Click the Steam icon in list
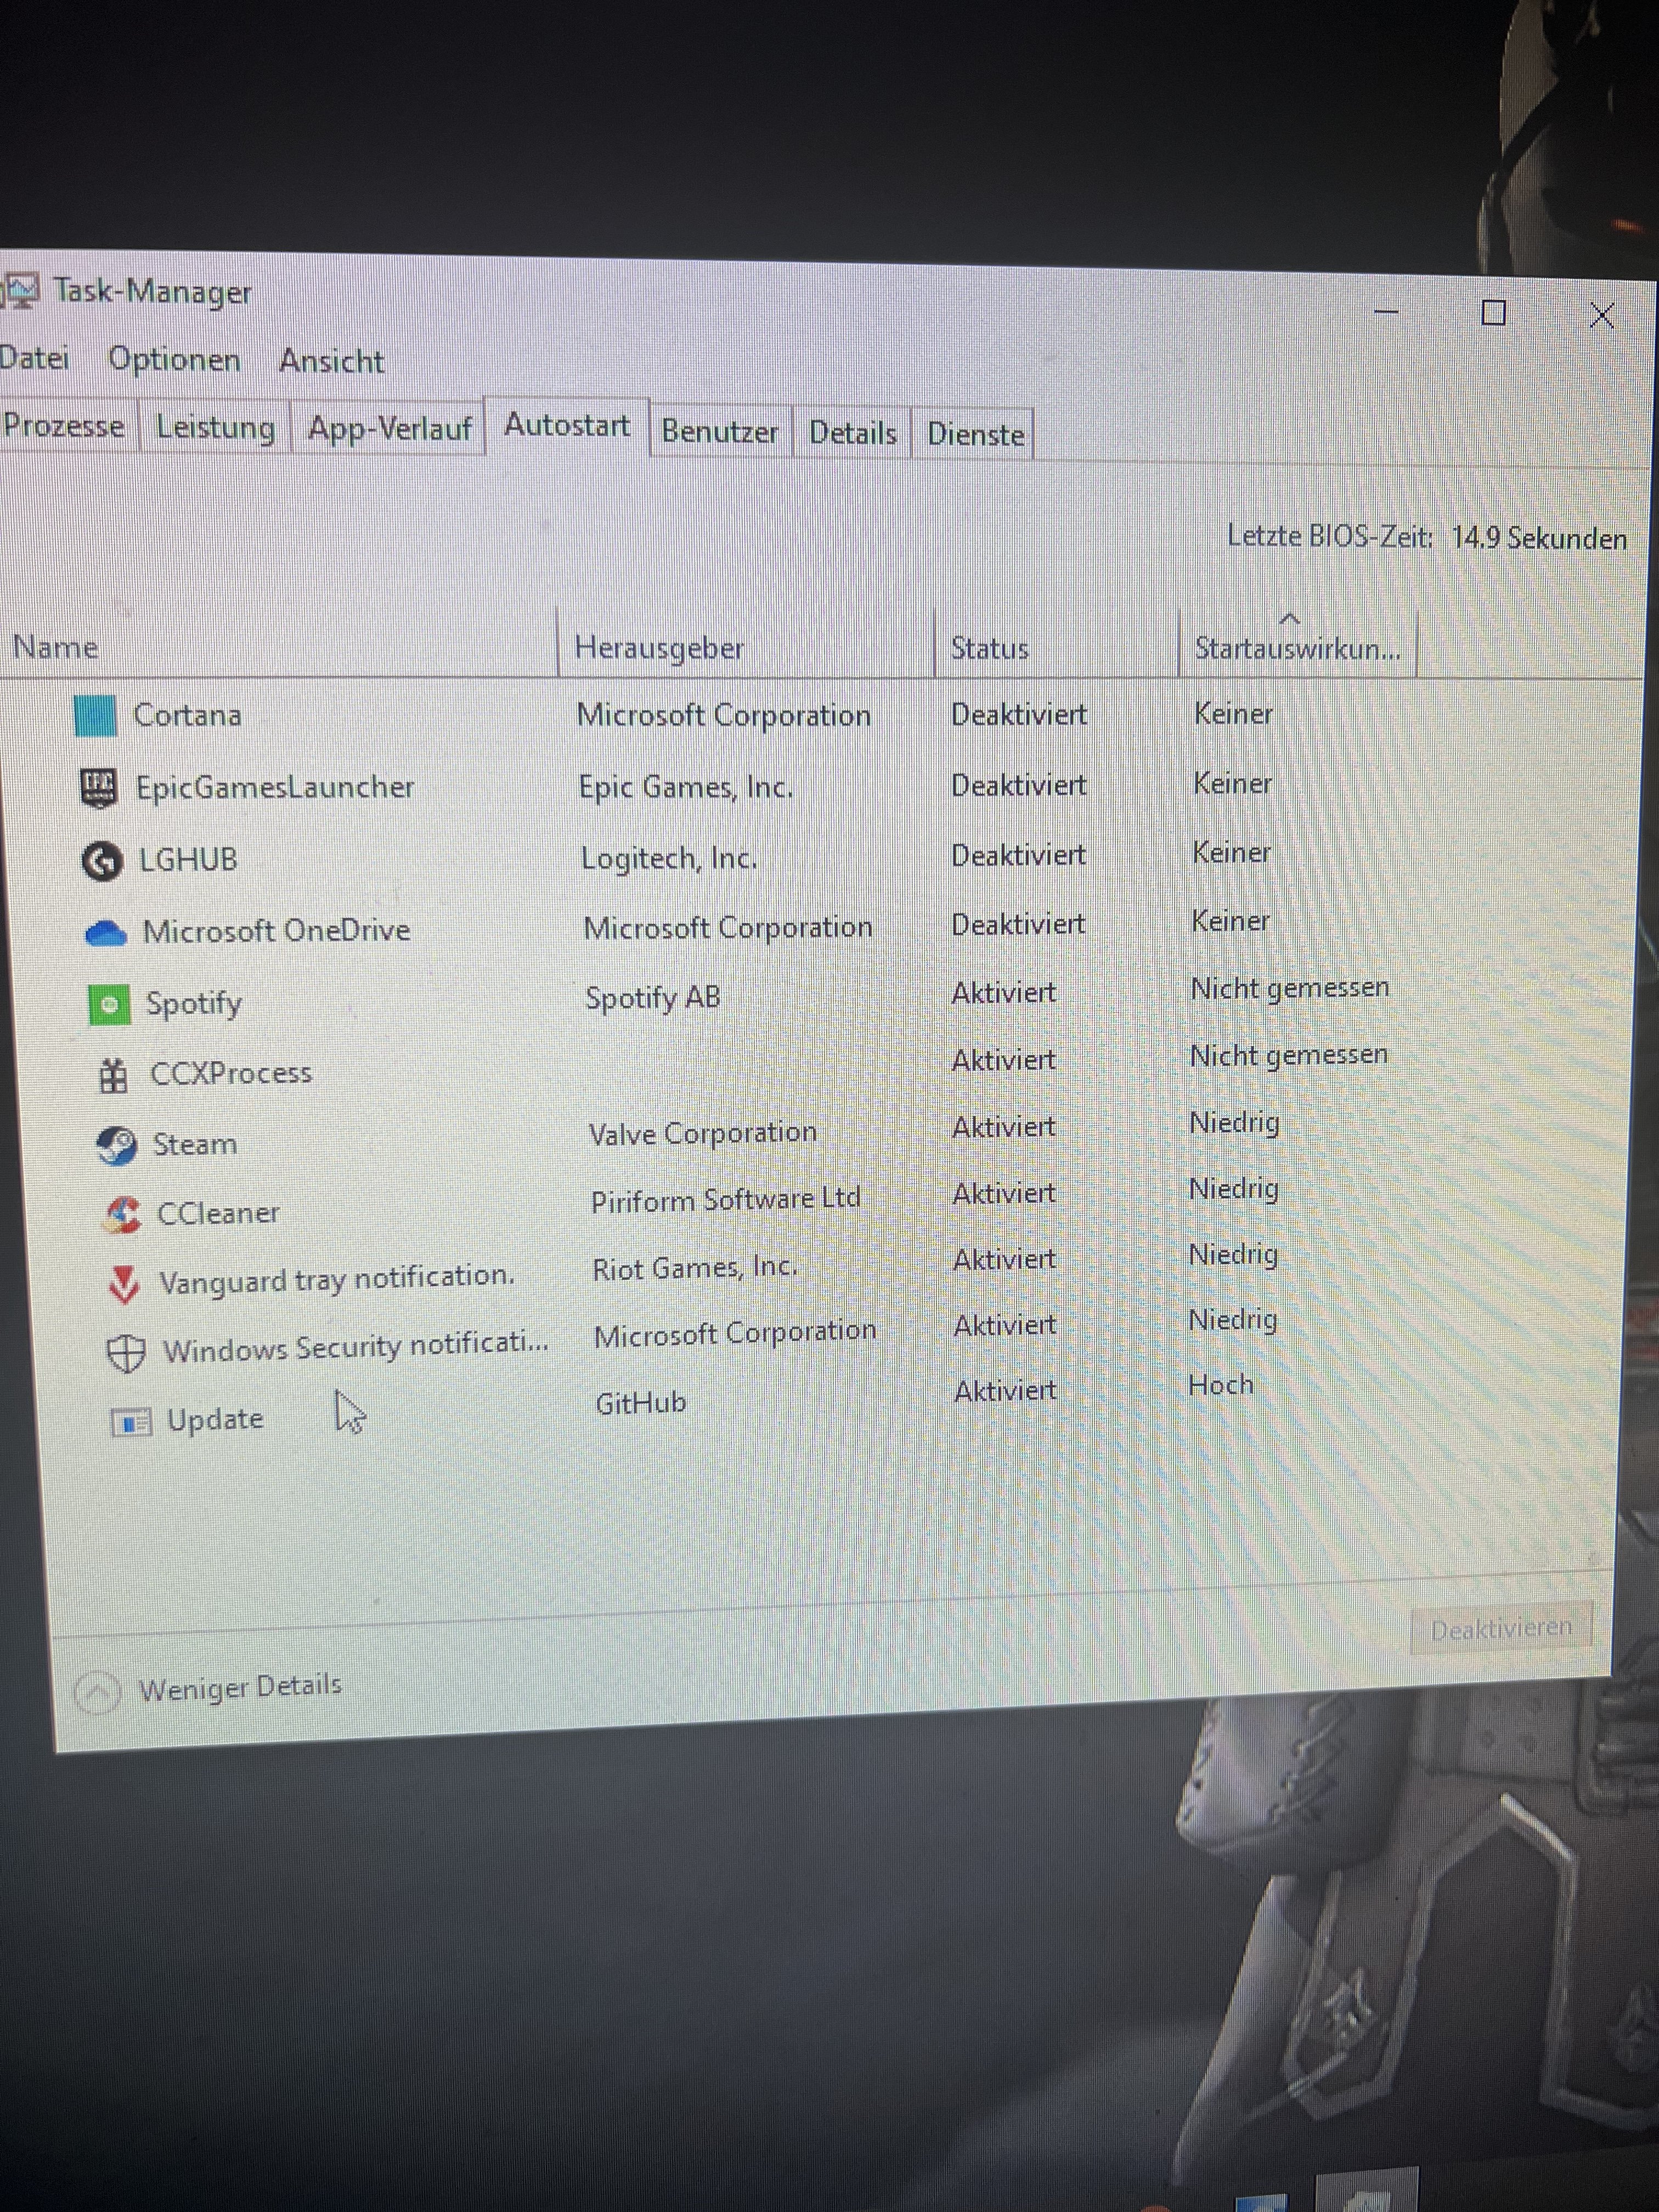Viewport: 1659px width, 2212px height. (x=116, y=1145)
